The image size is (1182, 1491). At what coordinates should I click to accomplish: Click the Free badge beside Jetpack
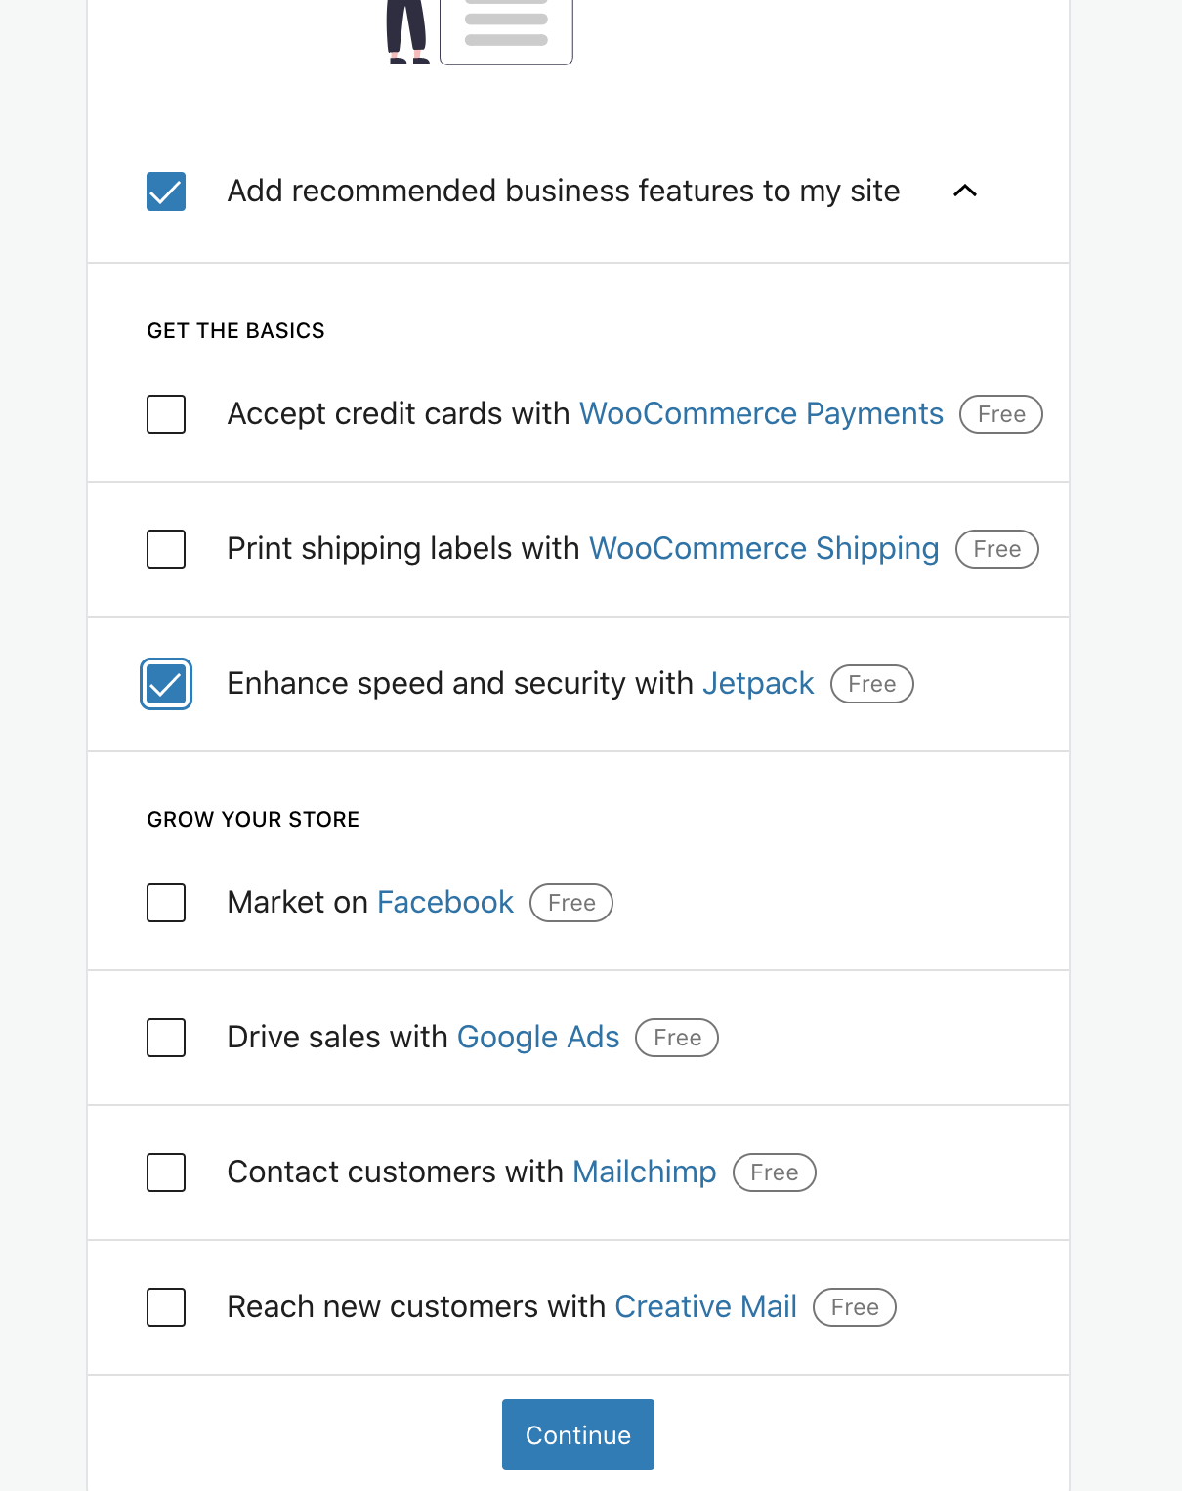(x=871, y=684)
